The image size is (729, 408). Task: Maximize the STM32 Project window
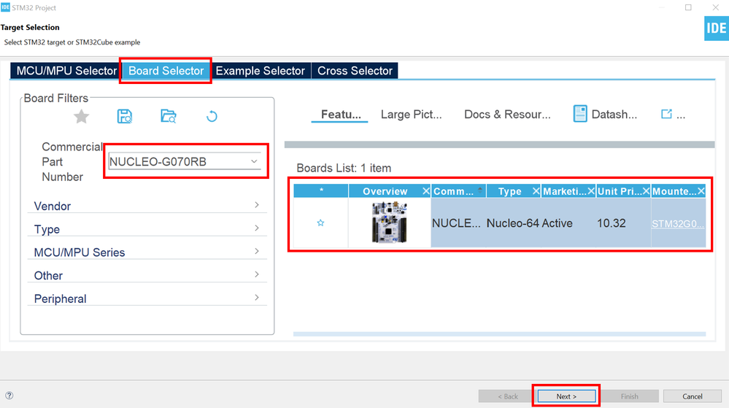(688, 7)
